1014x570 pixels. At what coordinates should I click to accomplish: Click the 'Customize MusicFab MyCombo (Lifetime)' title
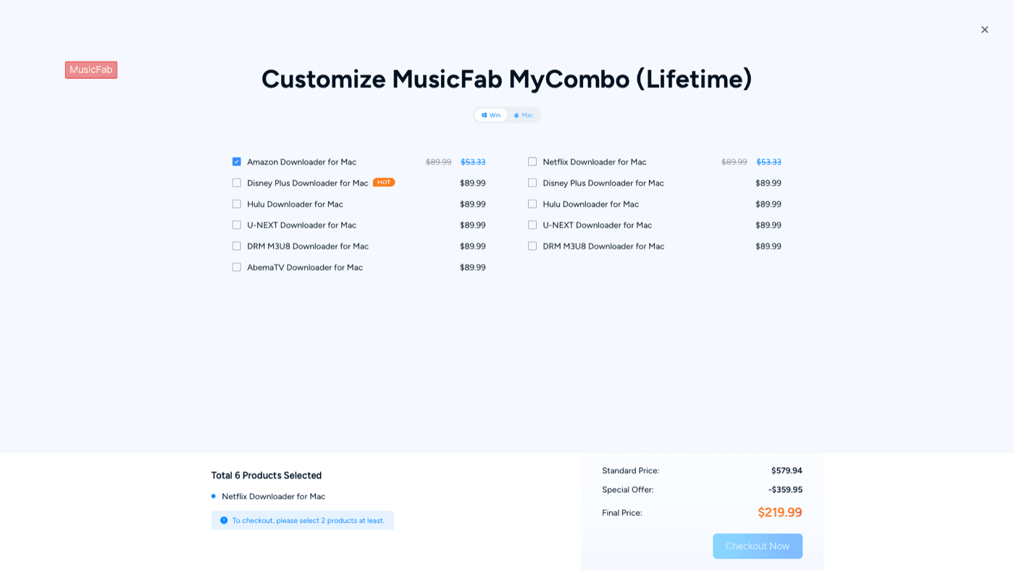point(507,79)
